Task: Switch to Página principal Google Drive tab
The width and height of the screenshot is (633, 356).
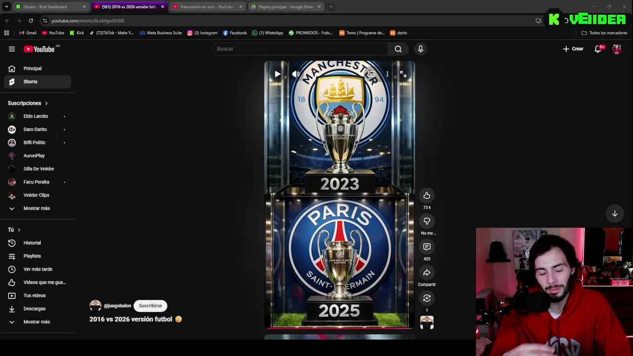Action: 286,7
